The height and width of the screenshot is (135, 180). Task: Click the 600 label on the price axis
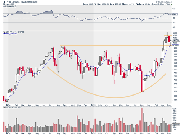click(x=175, y=96)
